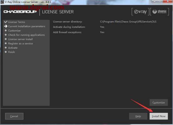Click the V-Ray app icon in title bar
Viewport: 173px width, 125px height.
click(x=2, y=2)
